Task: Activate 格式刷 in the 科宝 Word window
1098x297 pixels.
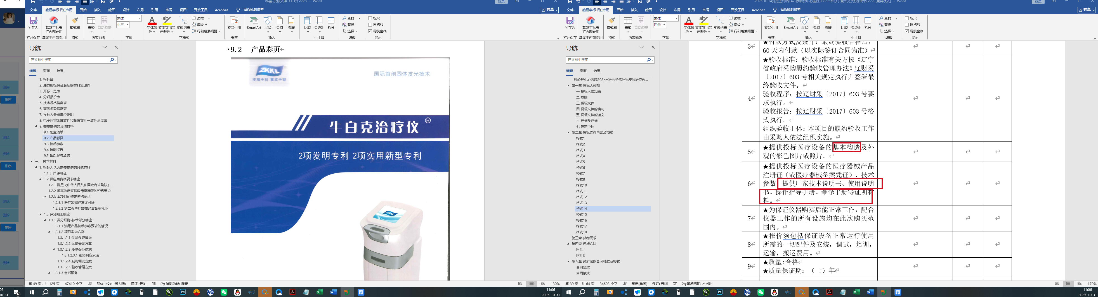Action: point(75,23)
